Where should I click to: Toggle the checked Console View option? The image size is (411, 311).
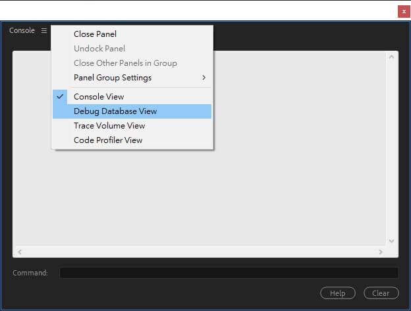click(99, 97)
